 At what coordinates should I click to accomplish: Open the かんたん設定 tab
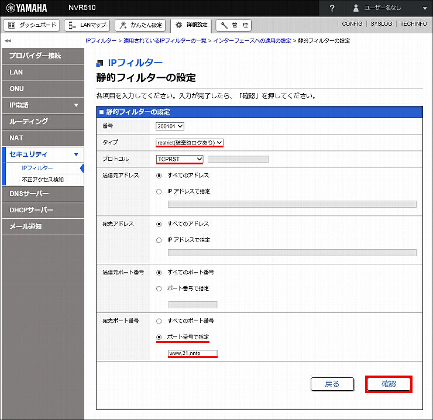tap(140, 25)
